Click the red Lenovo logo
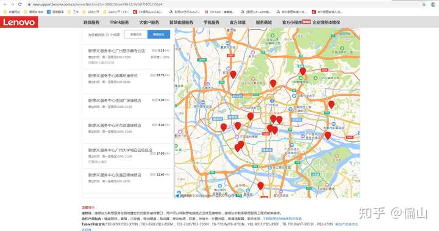 19,23
